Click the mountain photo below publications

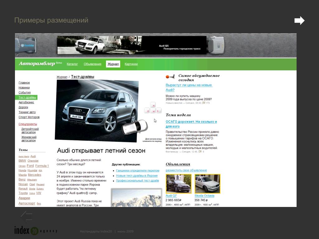136,198
